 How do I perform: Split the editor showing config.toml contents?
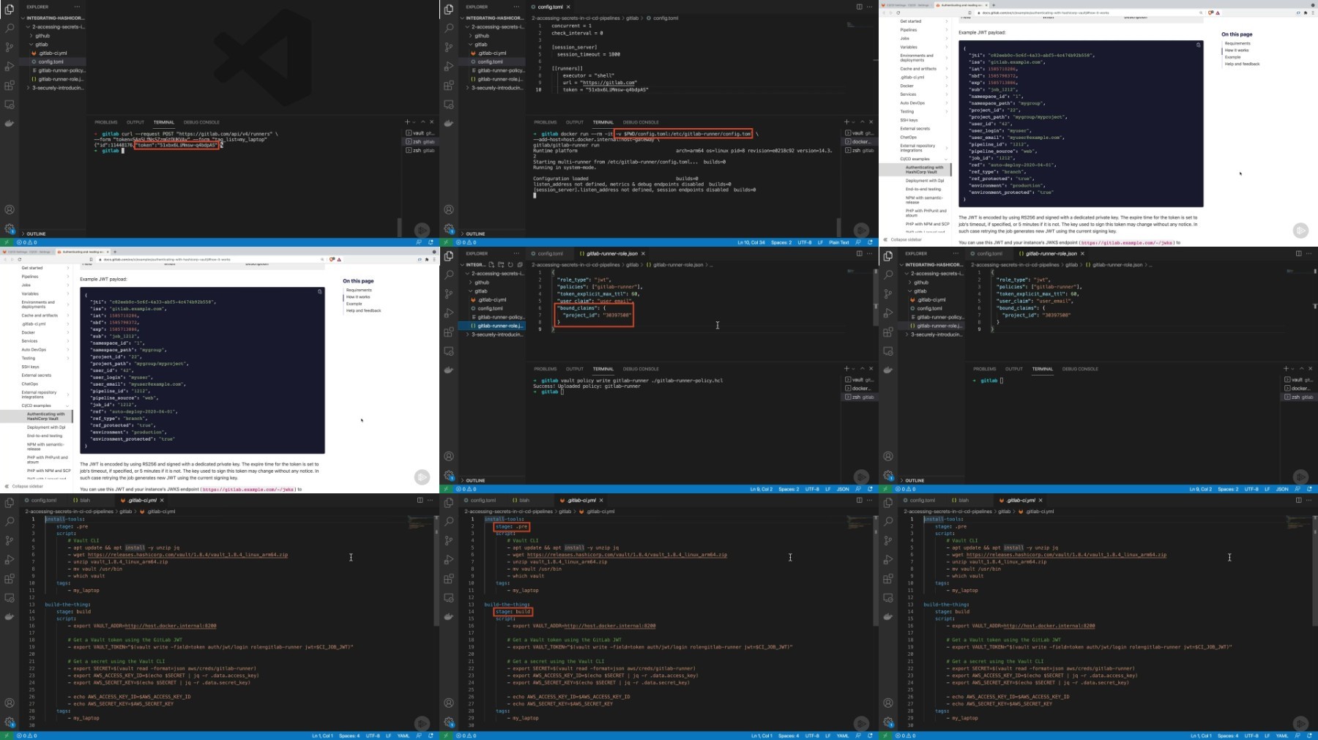point(859,7)
